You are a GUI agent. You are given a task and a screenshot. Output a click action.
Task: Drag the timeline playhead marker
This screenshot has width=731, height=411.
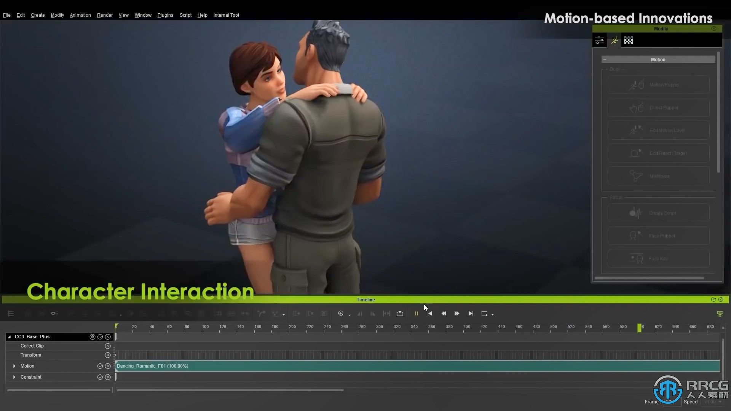(x=640, y=327)
